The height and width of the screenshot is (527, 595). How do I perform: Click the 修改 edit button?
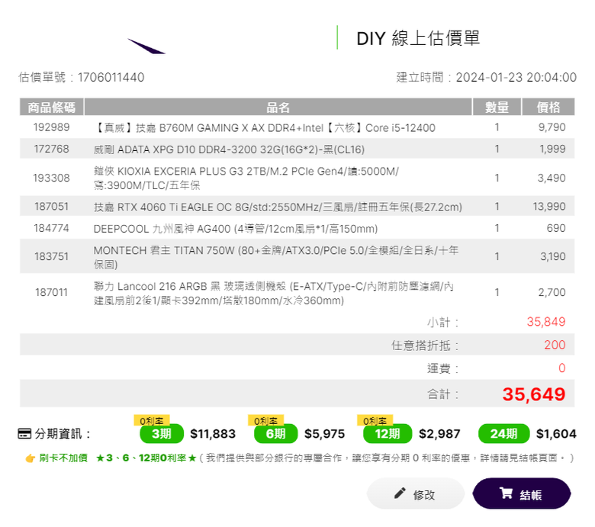point(416,493)
